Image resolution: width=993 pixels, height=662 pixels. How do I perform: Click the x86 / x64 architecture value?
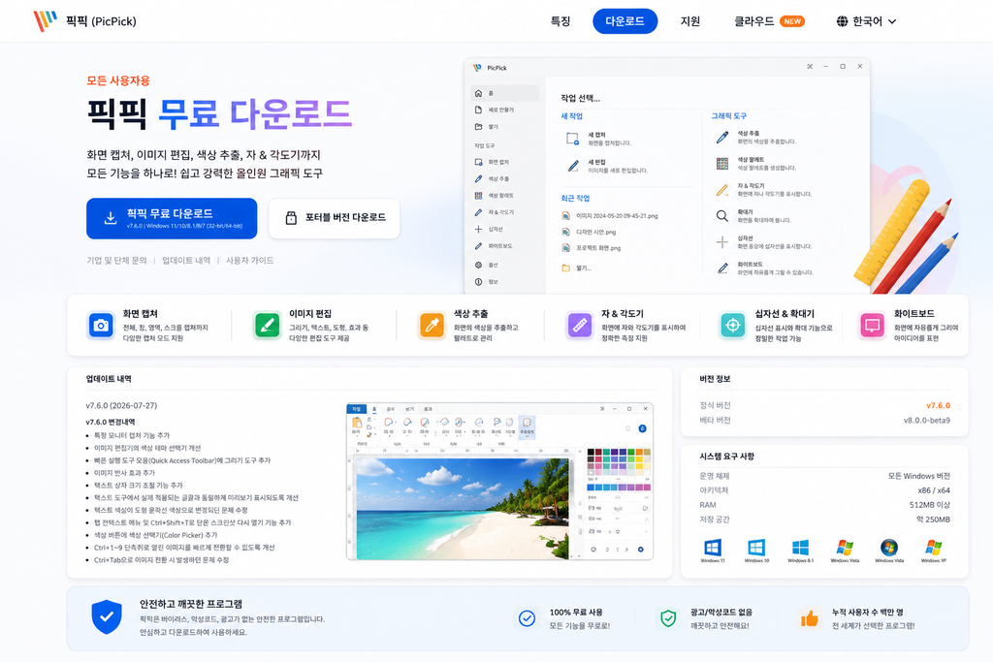pyautogui.click(x=934, y=489)
